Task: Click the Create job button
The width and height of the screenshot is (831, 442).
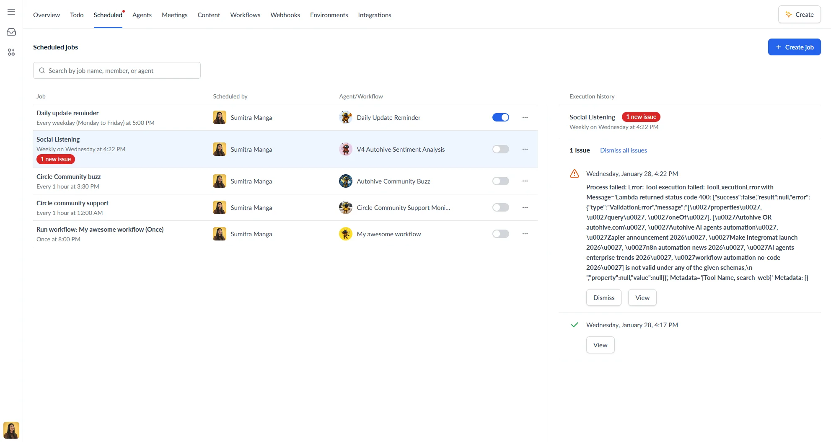Action: [x=794, y=47]
